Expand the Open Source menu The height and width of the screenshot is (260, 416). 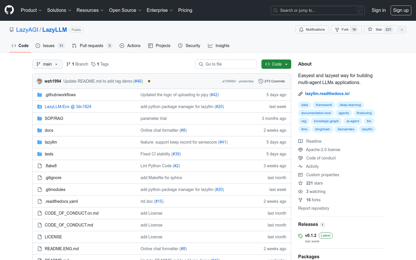tap(125, 10)
